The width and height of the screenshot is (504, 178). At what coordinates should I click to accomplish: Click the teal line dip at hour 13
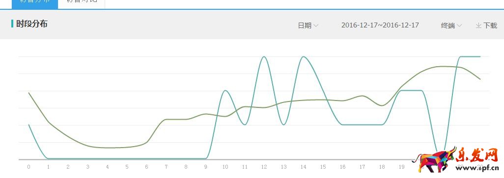[x=283, y=125]
